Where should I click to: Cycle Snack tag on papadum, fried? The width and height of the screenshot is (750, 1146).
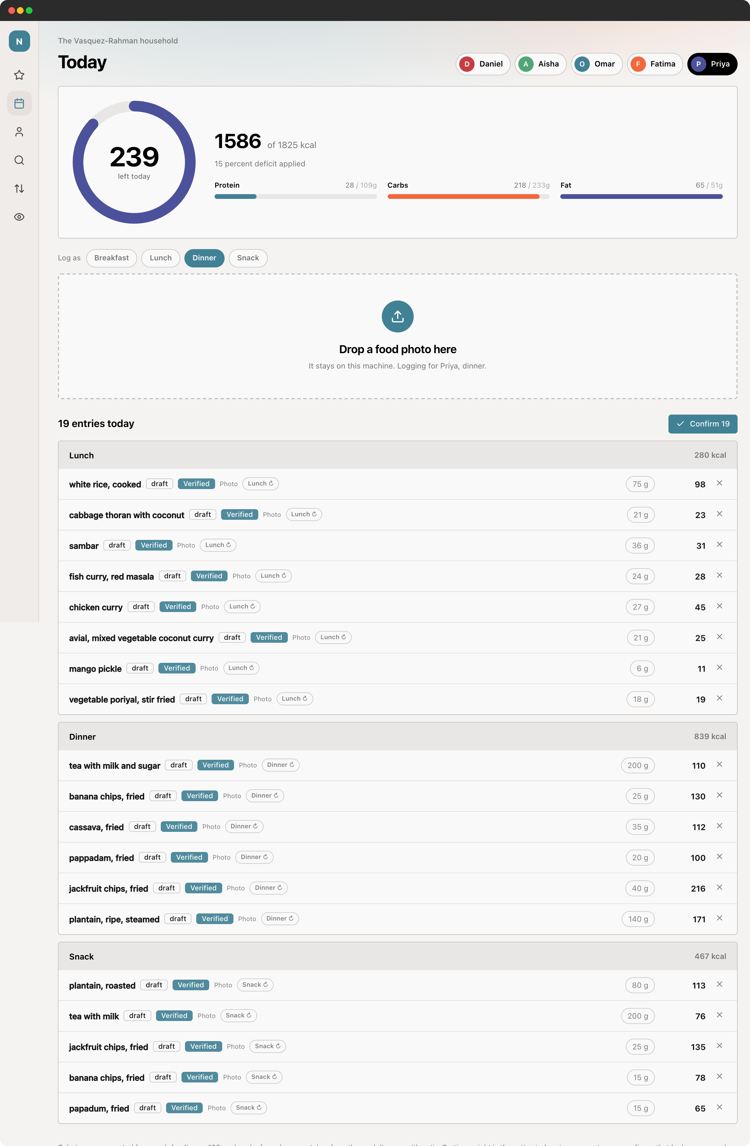[249, 1108]
